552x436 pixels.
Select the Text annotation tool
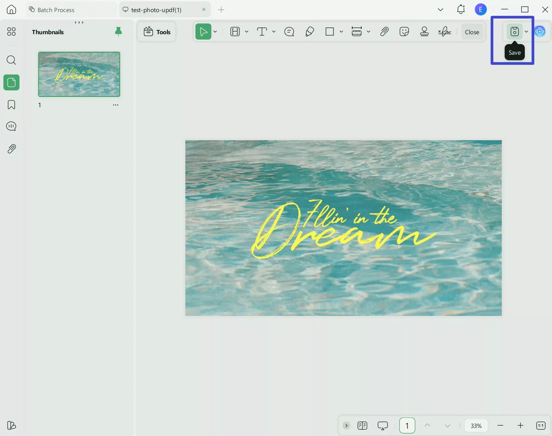[262, 32]
